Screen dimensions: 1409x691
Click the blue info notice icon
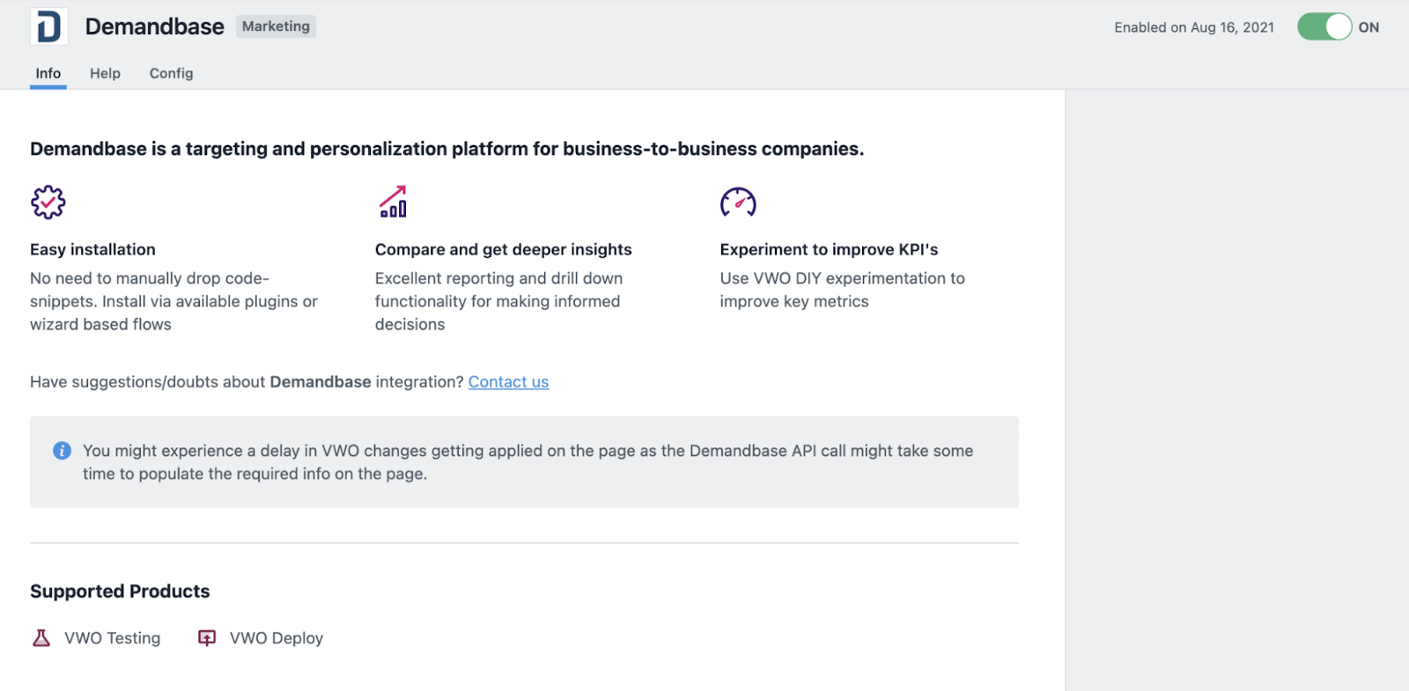62,451
